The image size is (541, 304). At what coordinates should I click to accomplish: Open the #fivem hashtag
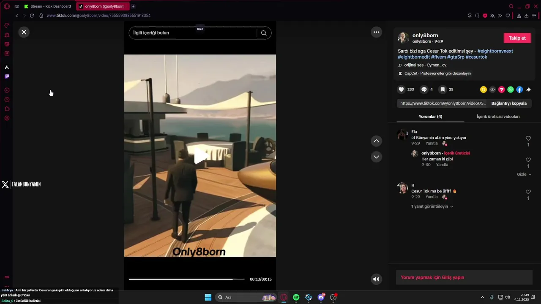coord(438,57)
